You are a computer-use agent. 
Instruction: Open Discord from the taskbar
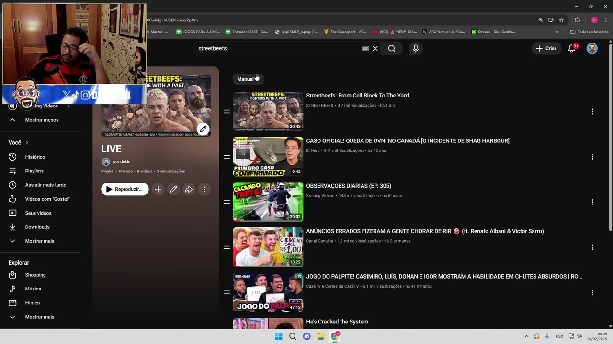(306, 336)
